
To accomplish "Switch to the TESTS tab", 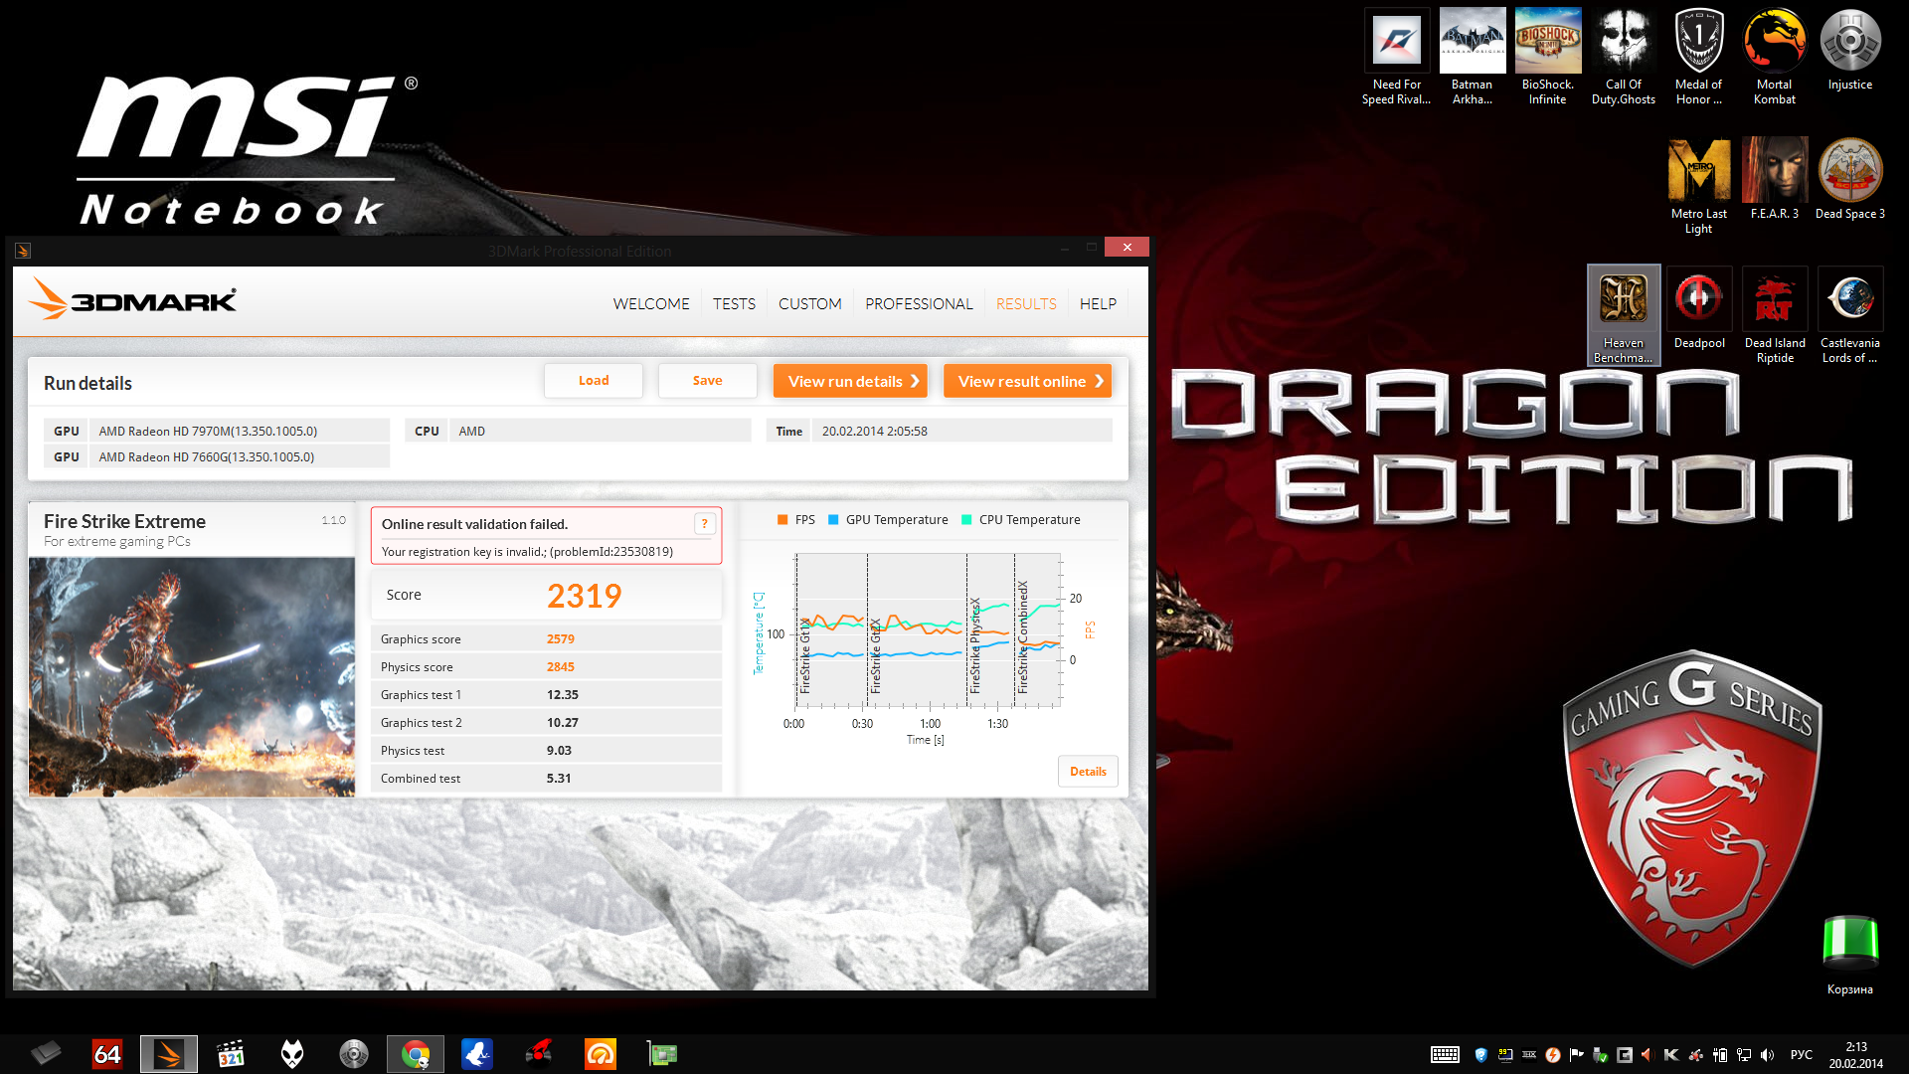I will (734, 303).
